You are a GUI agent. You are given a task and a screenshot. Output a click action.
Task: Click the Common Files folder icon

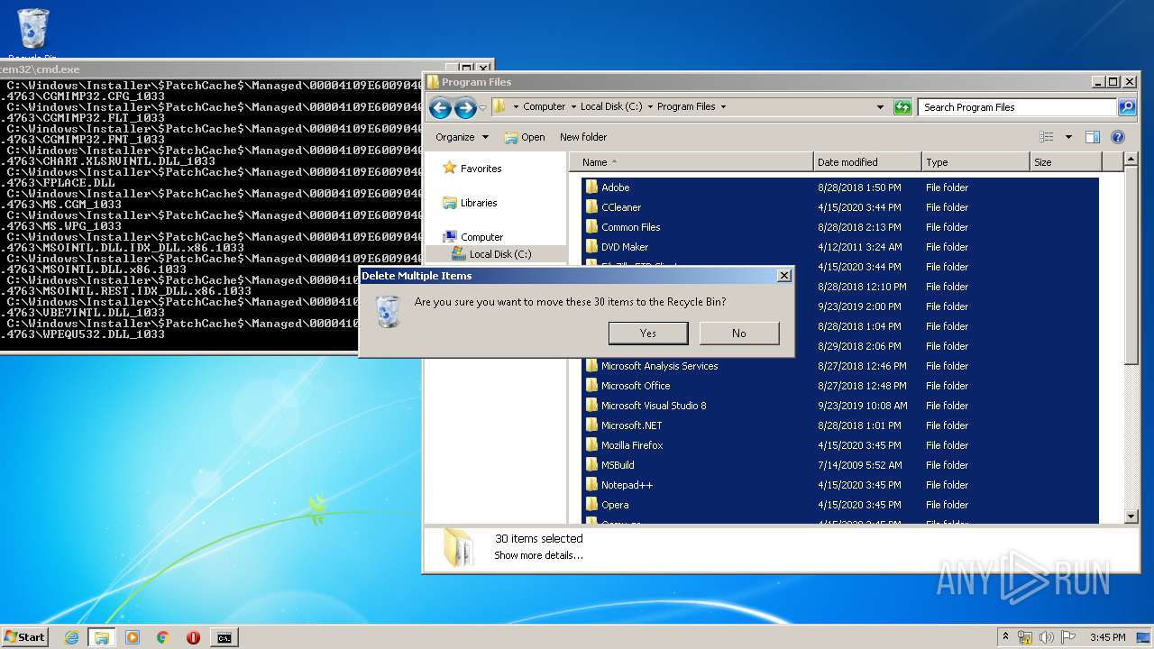click(x=591, y=227)
